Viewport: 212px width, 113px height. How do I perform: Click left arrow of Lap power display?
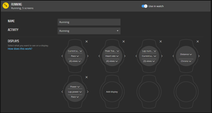coord(62,92)
